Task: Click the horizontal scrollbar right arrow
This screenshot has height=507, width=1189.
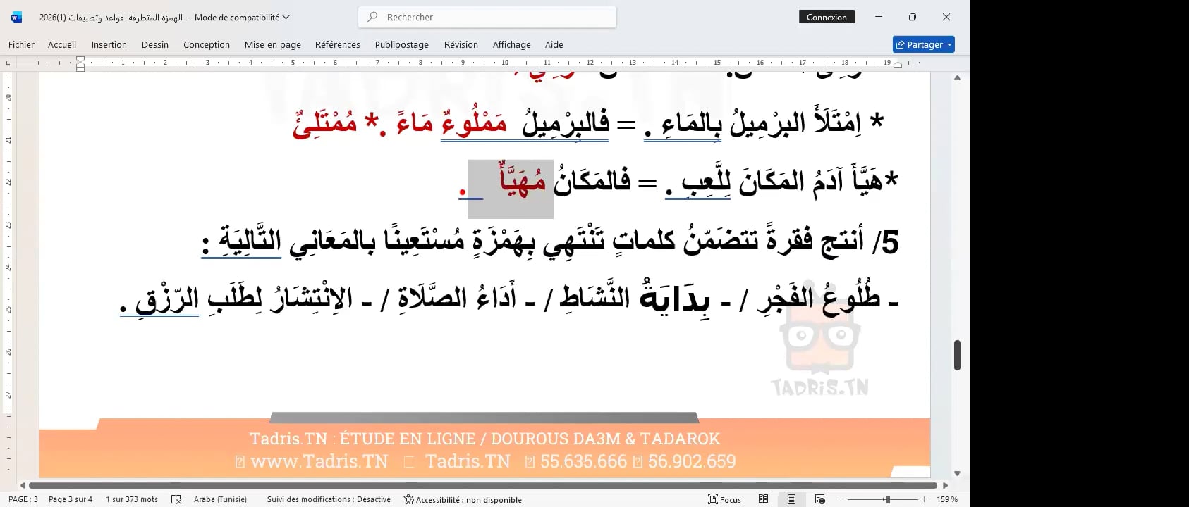Action: [946, 485]
